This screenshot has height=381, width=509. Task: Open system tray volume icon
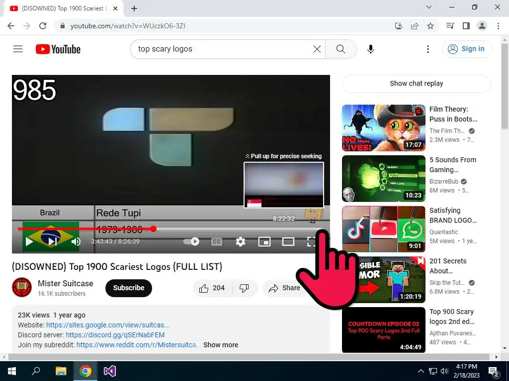tap(444, 371)
